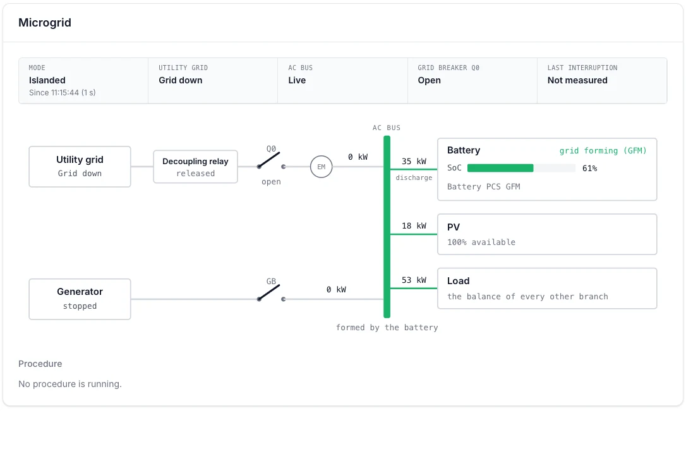The image size is (686, 454).
Task: Open the PV card
Action: (547, 234)
